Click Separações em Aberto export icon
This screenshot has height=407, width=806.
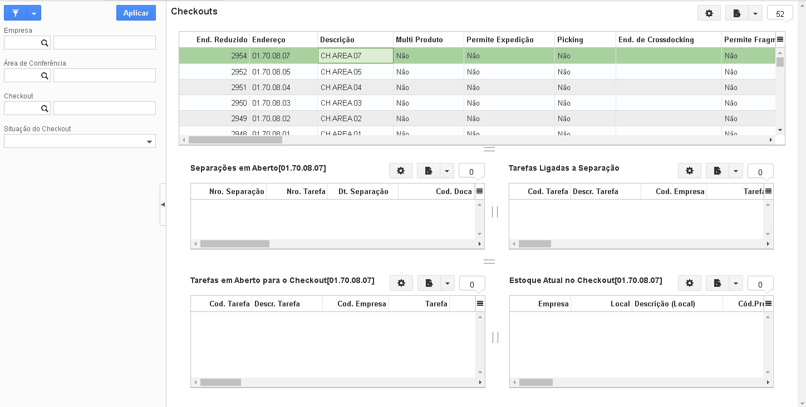coord(429,171)
